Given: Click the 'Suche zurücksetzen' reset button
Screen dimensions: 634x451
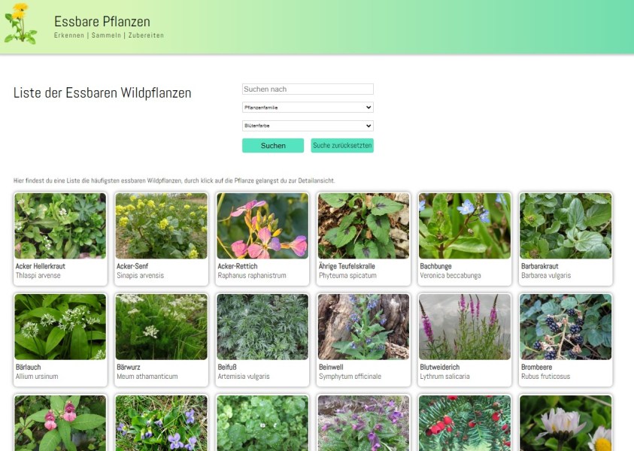Looking at the screenshot, I should click(x=342, y=146).
